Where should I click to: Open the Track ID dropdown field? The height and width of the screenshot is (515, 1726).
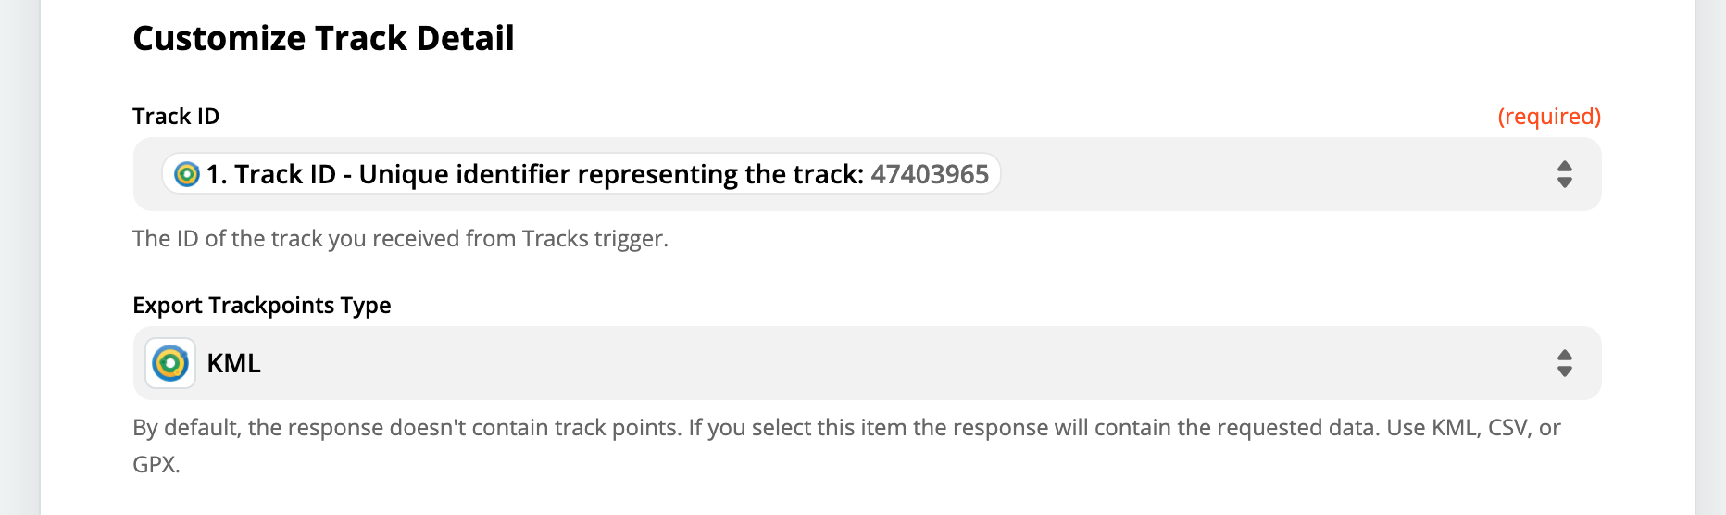(x=868, y=174)
